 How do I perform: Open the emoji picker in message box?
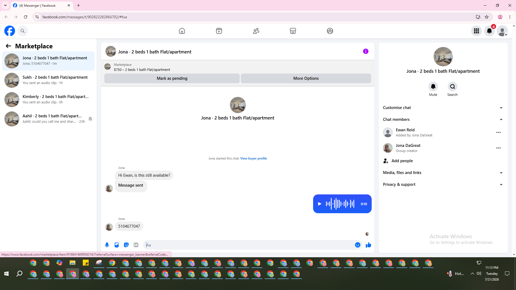coord(358,245)
